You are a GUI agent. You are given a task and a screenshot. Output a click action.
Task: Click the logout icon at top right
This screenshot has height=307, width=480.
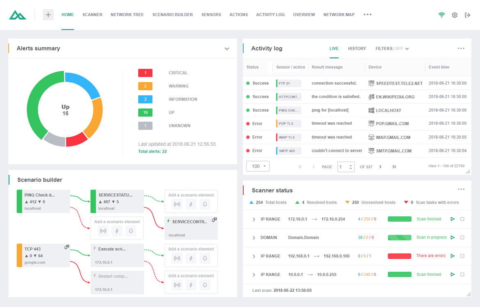click(468, 15)
